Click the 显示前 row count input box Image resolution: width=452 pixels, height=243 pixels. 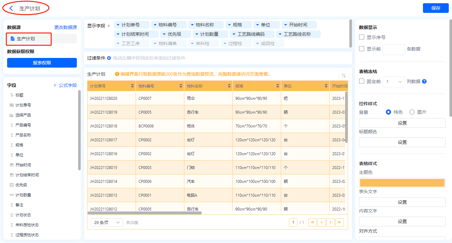pyautogui.click(x=394, y=49)
